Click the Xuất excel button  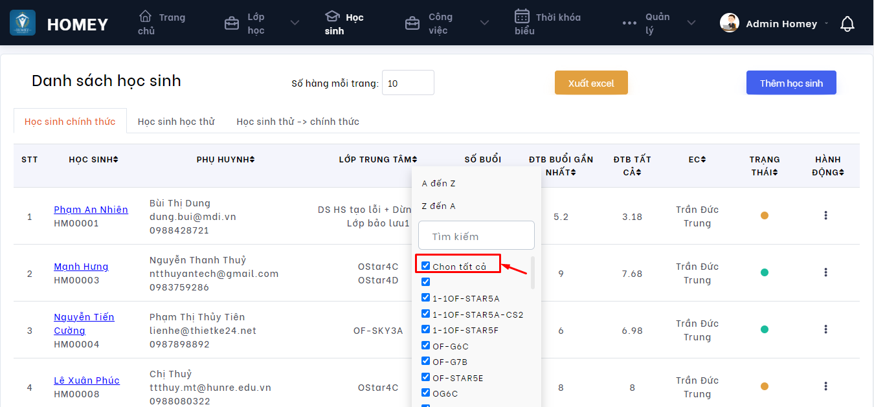(x=591, y=83)
